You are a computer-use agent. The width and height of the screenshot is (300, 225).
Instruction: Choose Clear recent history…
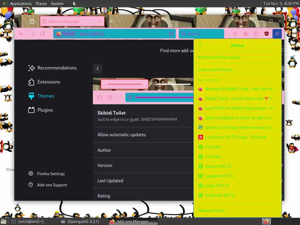click(237, 69)
